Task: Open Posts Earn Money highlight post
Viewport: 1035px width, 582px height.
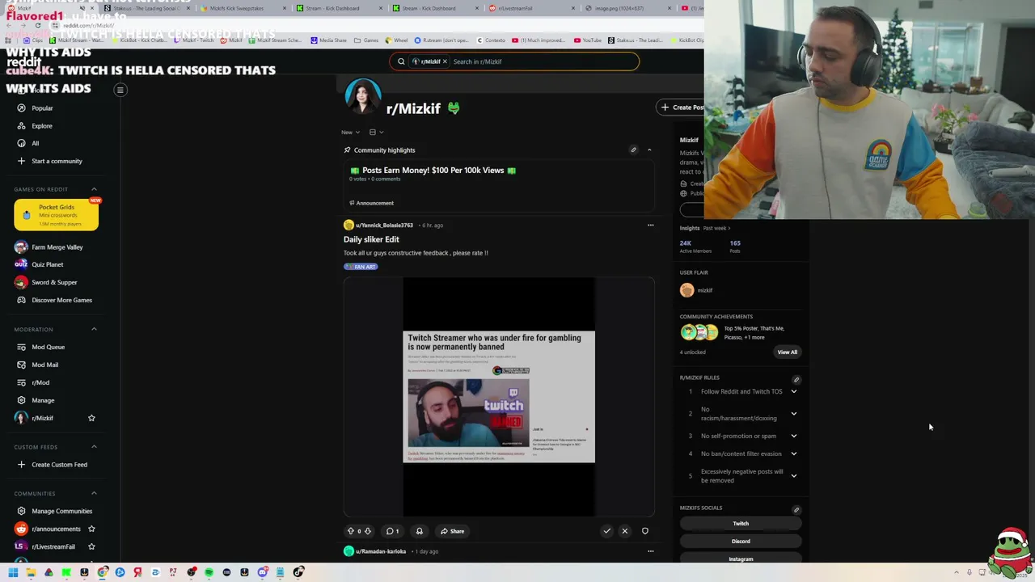Action: click(x=433, y=171)
